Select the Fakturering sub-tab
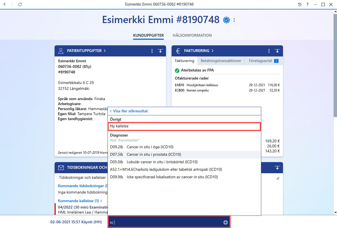Image resolution: width=337 pixels, height=228 pixels. pyautogui.click(x=184, y=61)
